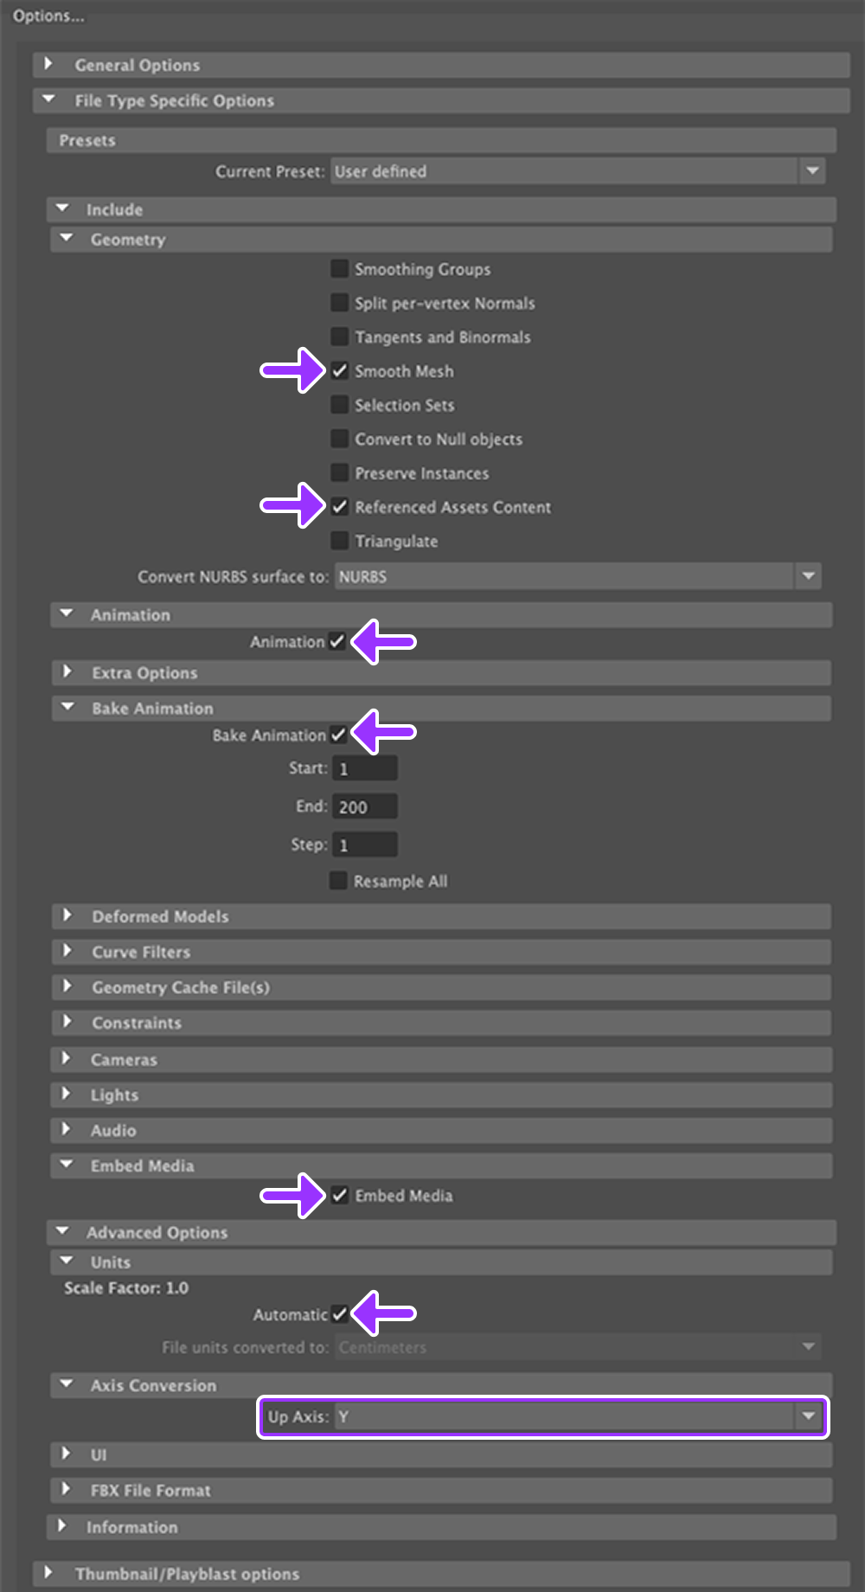Collapse the Units section

click(x=441, y=1262)
